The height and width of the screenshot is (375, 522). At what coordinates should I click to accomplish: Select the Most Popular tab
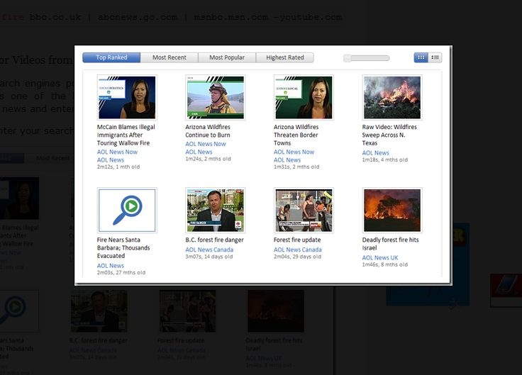coord(227,57)
